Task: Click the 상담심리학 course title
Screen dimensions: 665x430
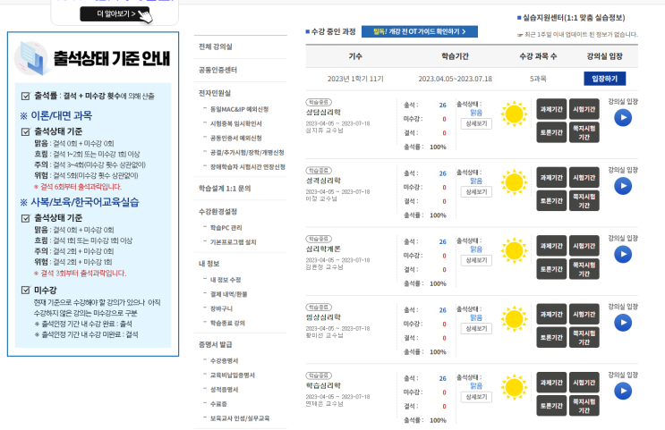Action: click(323, 113)
